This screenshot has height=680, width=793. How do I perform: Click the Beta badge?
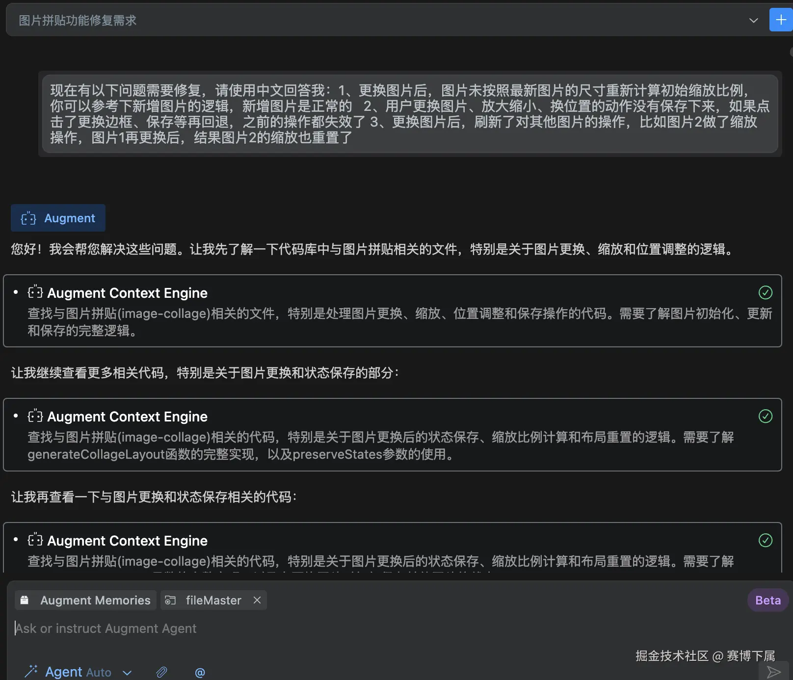(x=767, y=600)
